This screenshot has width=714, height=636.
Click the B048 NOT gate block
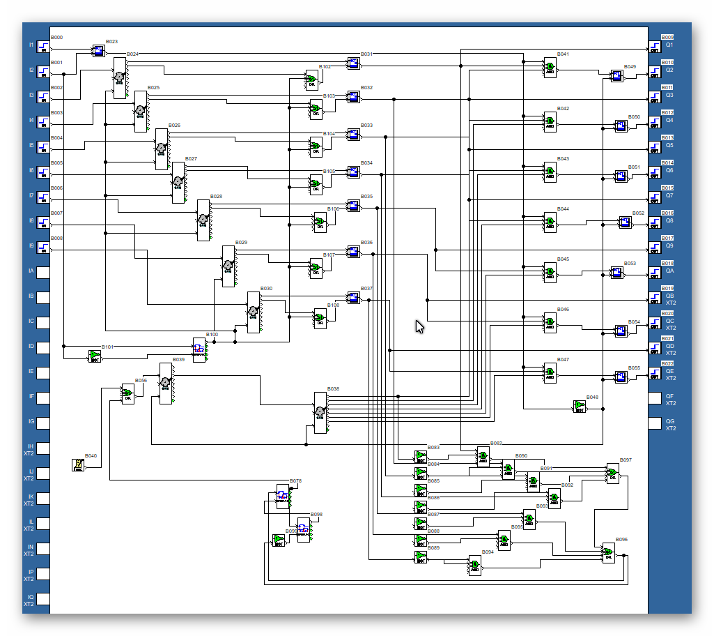tap(580, 407)
